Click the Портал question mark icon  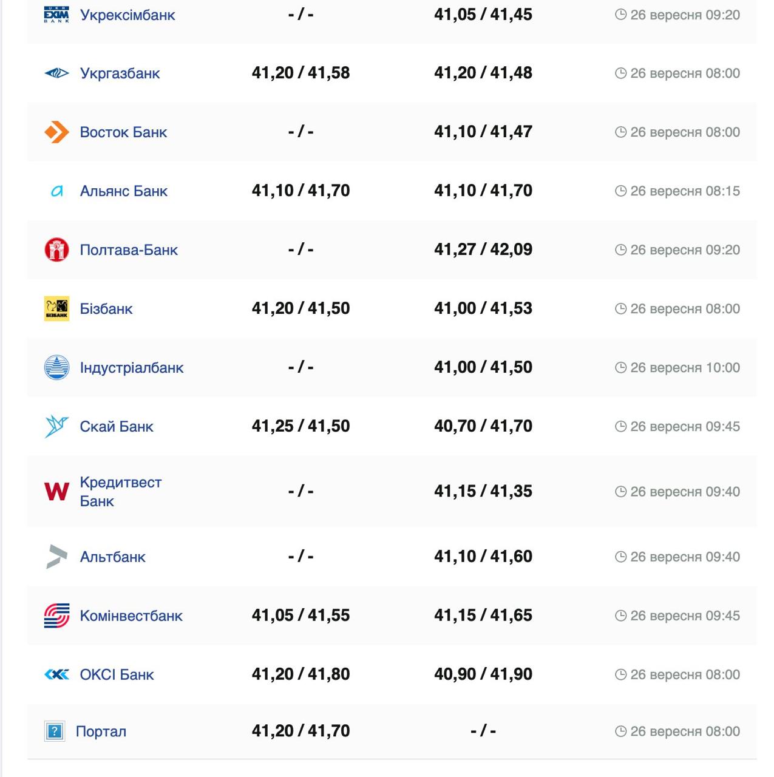pyautogui.click(x=55, y=731)
